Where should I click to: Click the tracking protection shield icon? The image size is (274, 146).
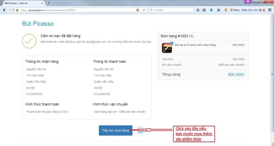click(13, 10)
